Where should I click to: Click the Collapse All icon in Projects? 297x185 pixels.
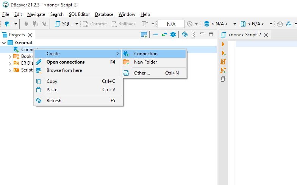[156, 35]
